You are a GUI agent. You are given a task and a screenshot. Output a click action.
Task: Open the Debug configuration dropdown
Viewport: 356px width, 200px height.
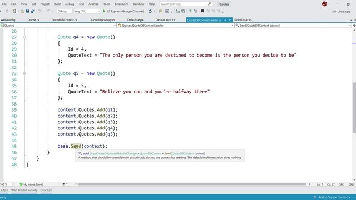tap(65, 11)
